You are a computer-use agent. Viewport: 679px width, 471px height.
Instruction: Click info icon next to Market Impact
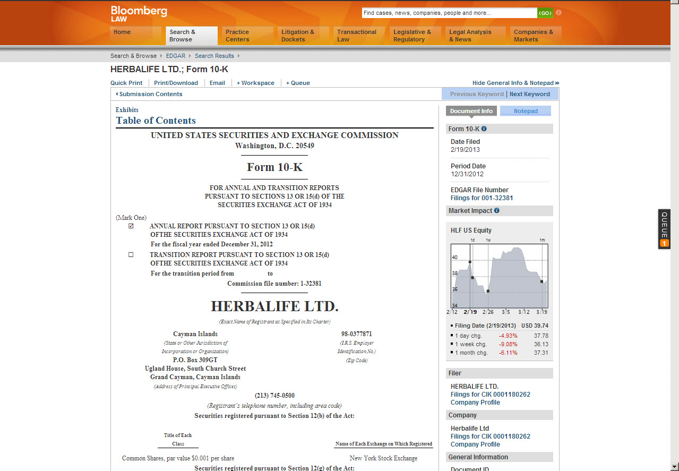(496, 210)
